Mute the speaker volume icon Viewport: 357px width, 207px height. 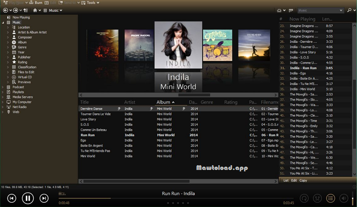tap(344, 198)
